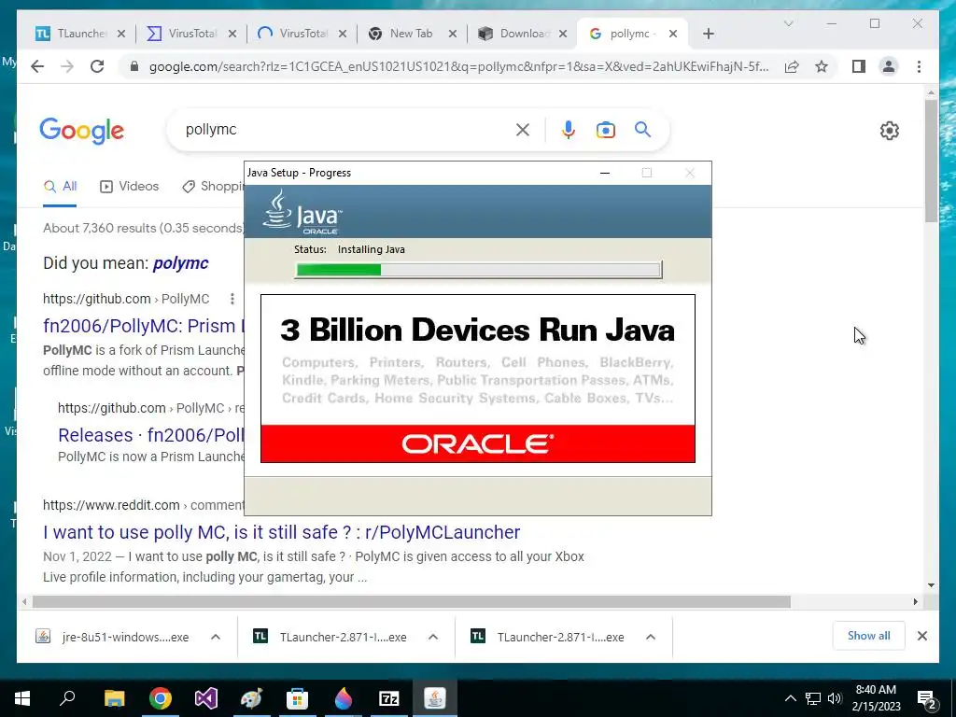
Task: Click the Java installation progress bar
Action: (x=479, y=270)
